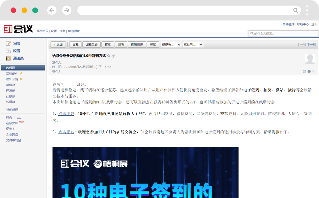The width and height of the screenshot is (319, 198).
Task: Click the 邮件全文搜索 search field
Action: click(x=281, y=33)
